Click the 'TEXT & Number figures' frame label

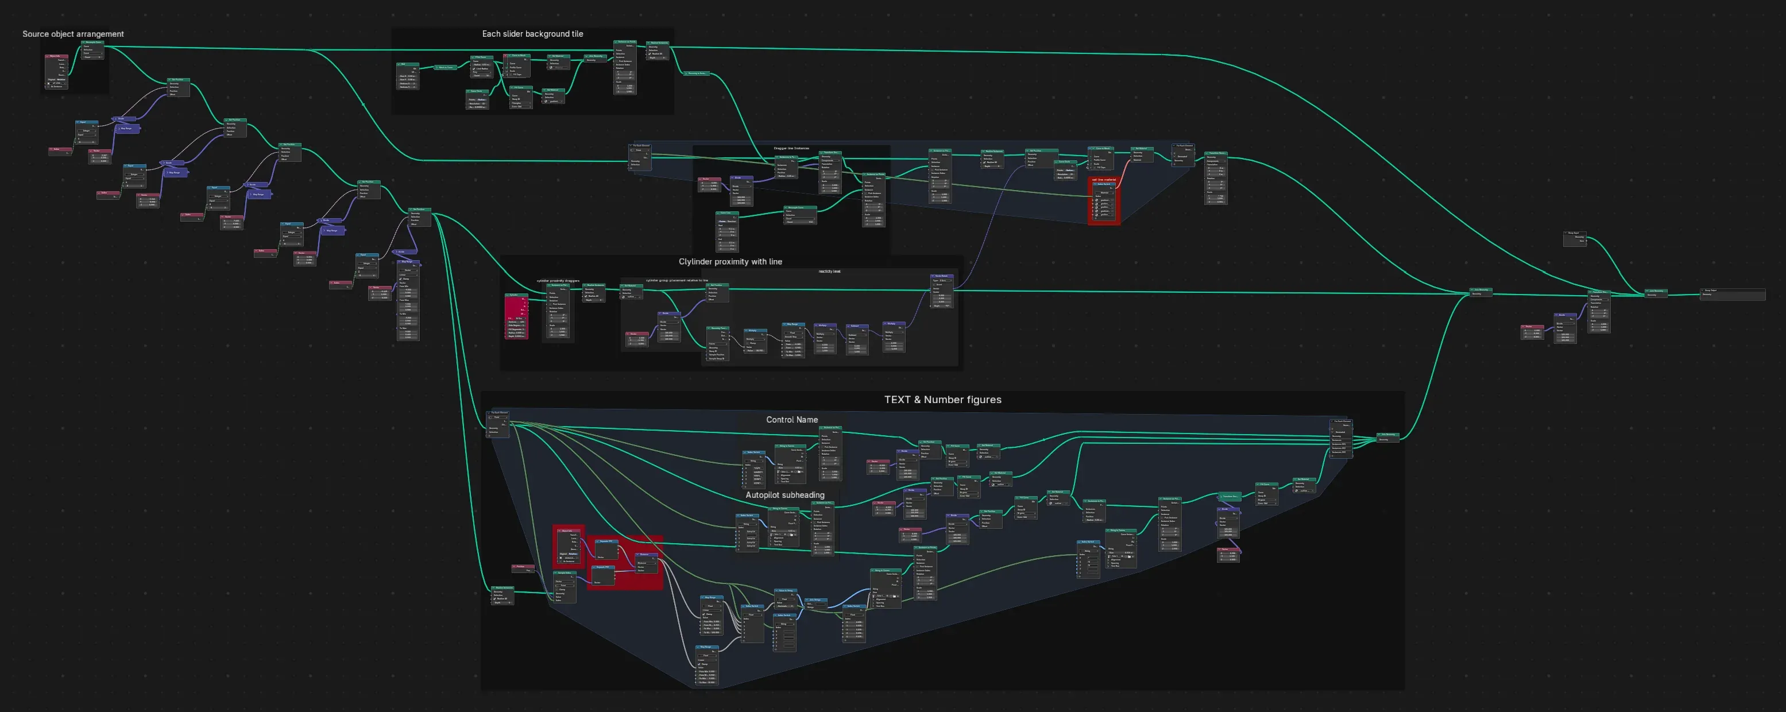(x=943, y=399)
